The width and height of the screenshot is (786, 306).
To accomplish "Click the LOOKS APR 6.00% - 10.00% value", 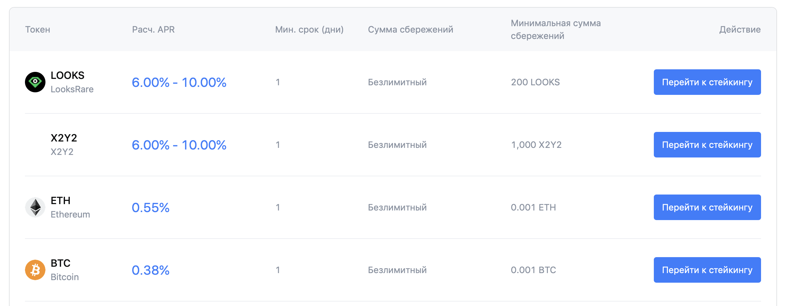I will (x=179, y=82).
